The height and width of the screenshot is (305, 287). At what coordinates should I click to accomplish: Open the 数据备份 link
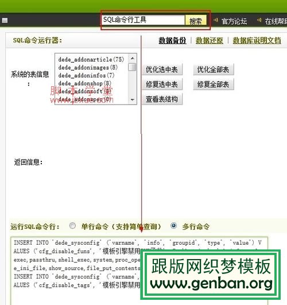pyautogui.click(x=172, y=40)
